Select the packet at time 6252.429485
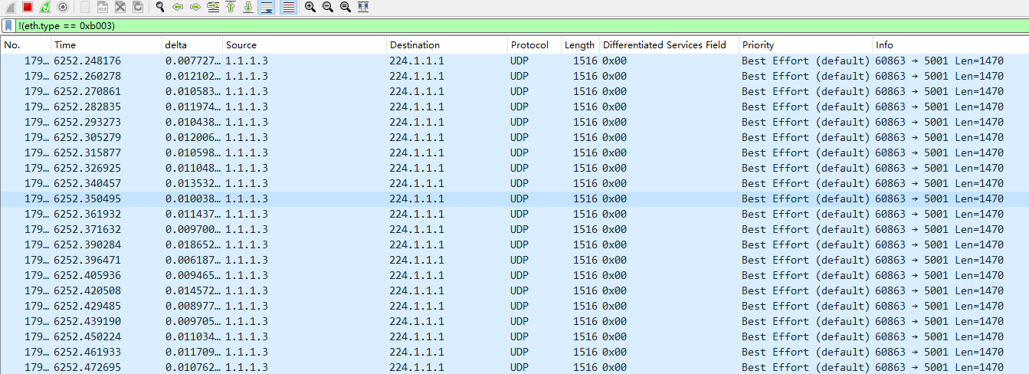The image size is (1029, 374). point(514,306)
